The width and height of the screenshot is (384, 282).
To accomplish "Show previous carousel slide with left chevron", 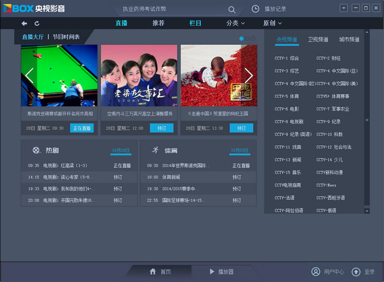I will (29, 75).
